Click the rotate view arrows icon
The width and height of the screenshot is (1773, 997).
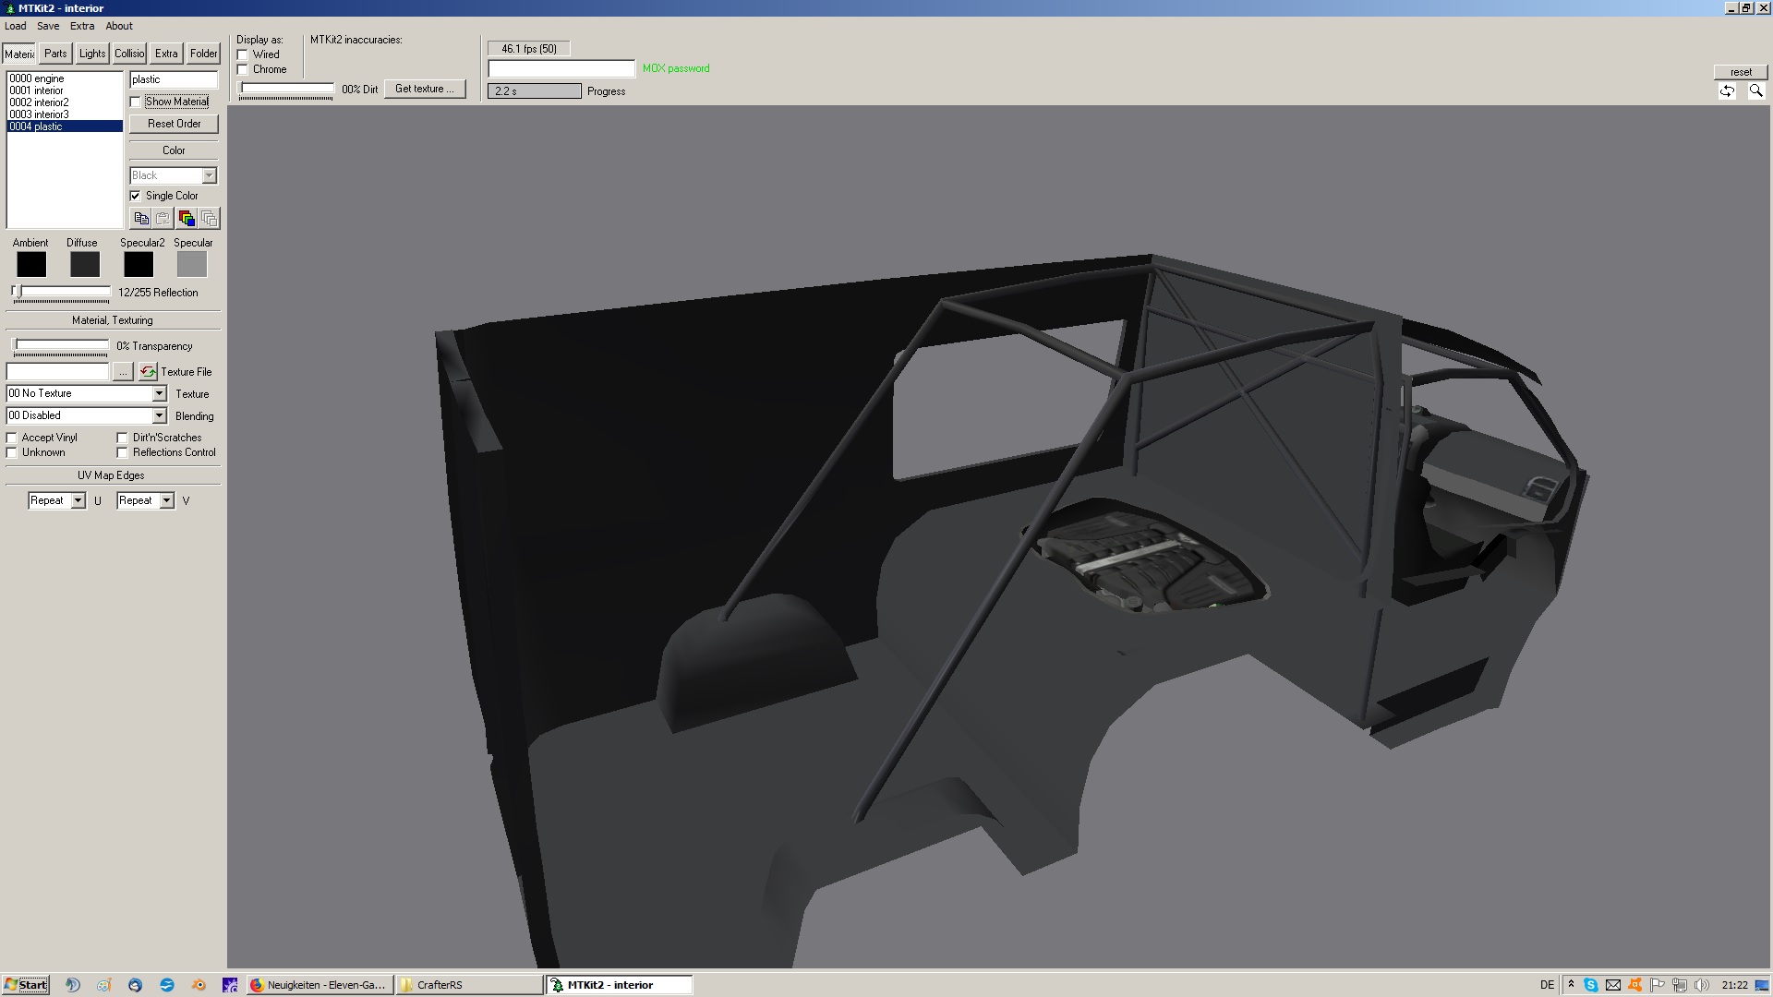coord(1727,91)
